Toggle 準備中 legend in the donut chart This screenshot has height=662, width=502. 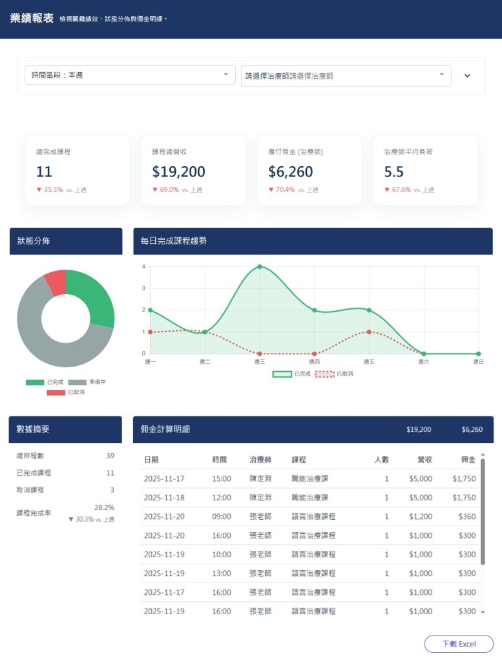coord(87,382)
